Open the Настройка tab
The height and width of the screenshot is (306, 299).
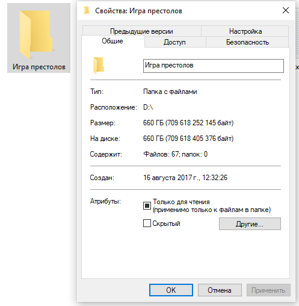pos(245,31)
